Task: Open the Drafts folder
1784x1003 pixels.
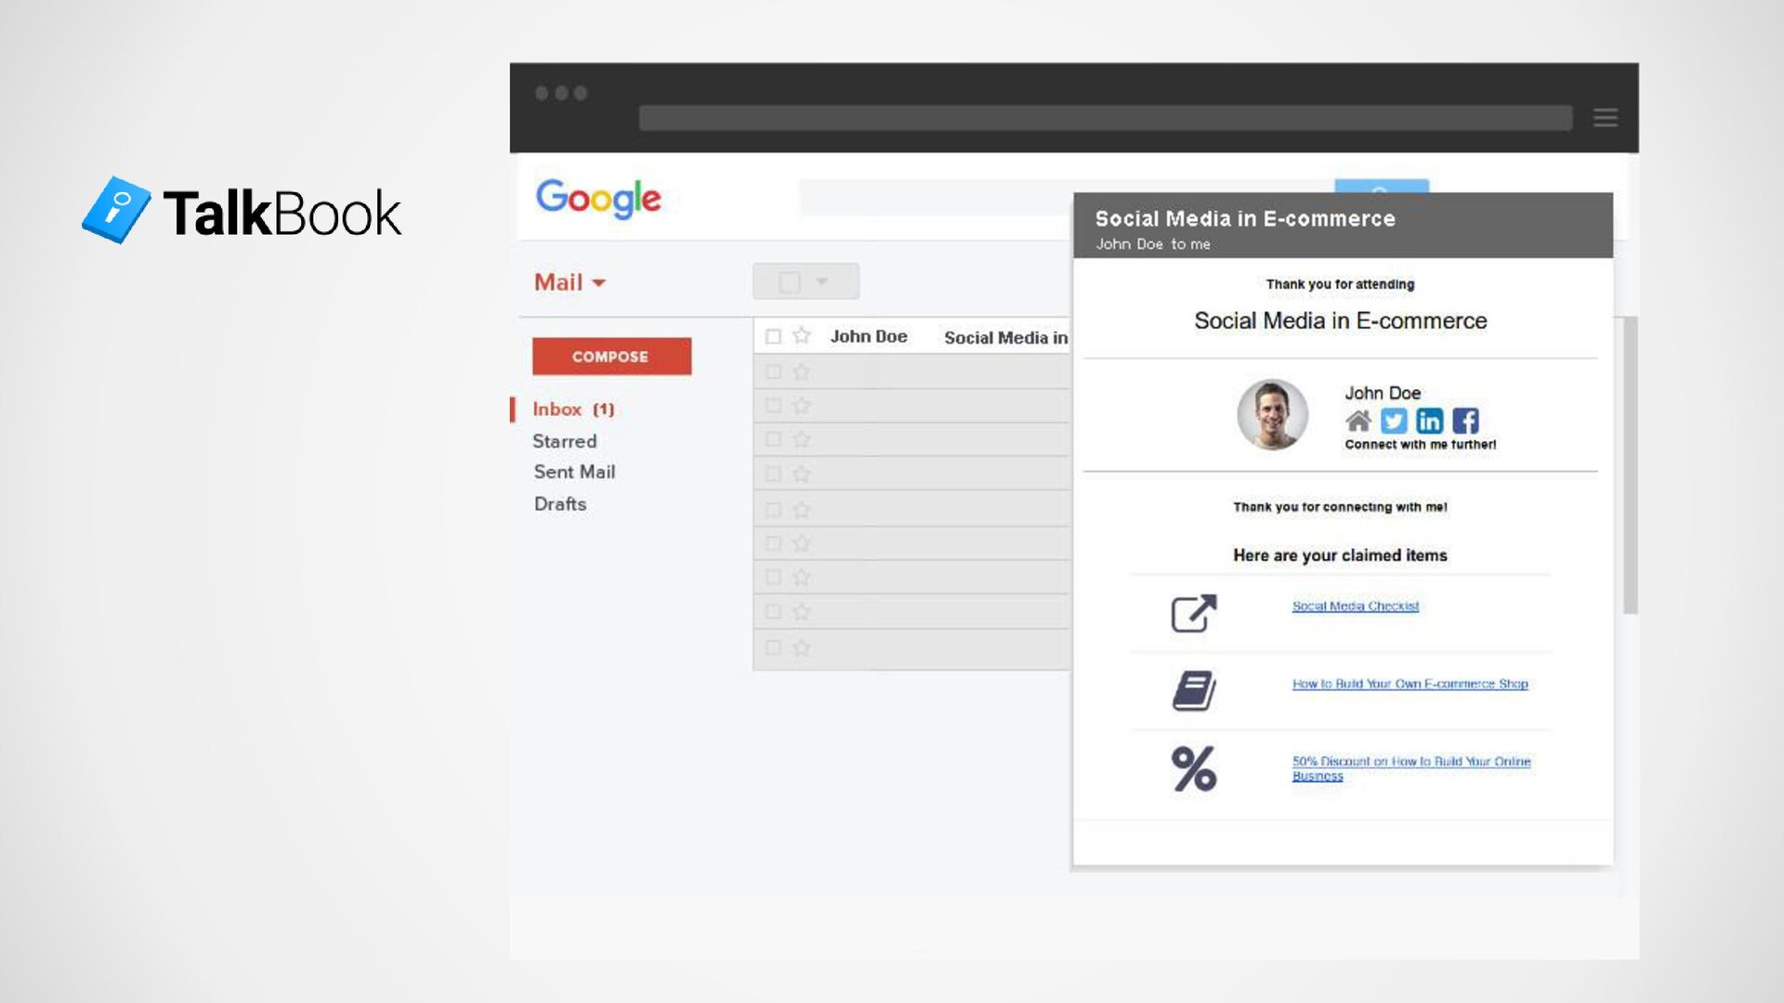Action: [x=559, y=503]
